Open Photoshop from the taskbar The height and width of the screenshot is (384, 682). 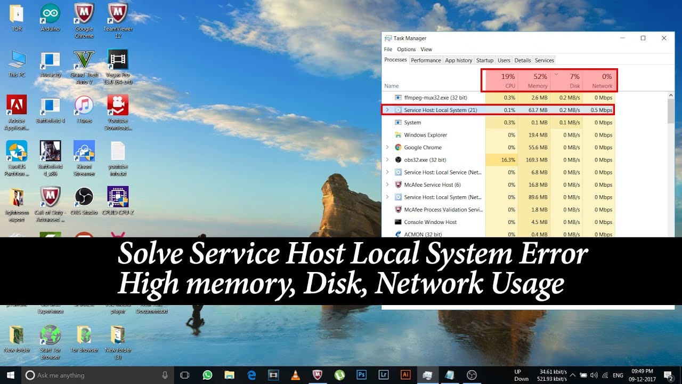(361, 375)
